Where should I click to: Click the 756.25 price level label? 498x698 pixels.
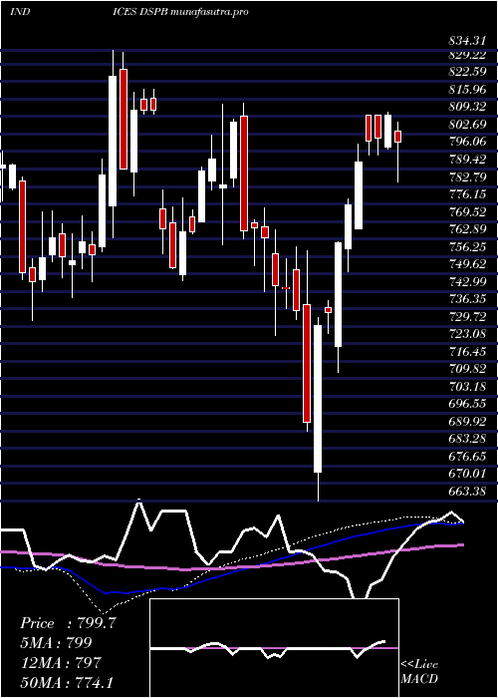(467, 246)
